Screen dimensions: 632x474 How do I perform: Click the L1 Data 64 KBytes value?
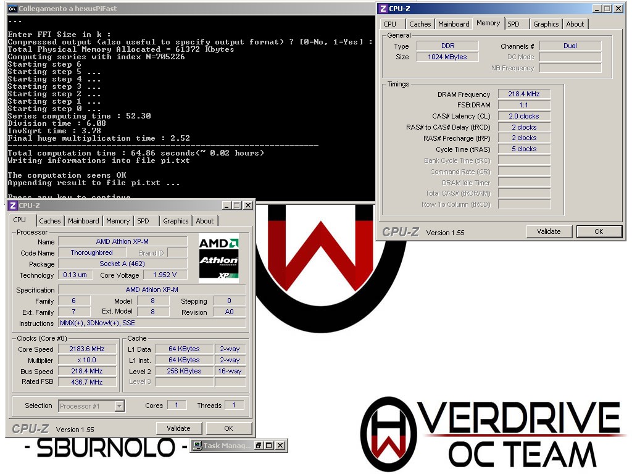click(x=184, y=349)
